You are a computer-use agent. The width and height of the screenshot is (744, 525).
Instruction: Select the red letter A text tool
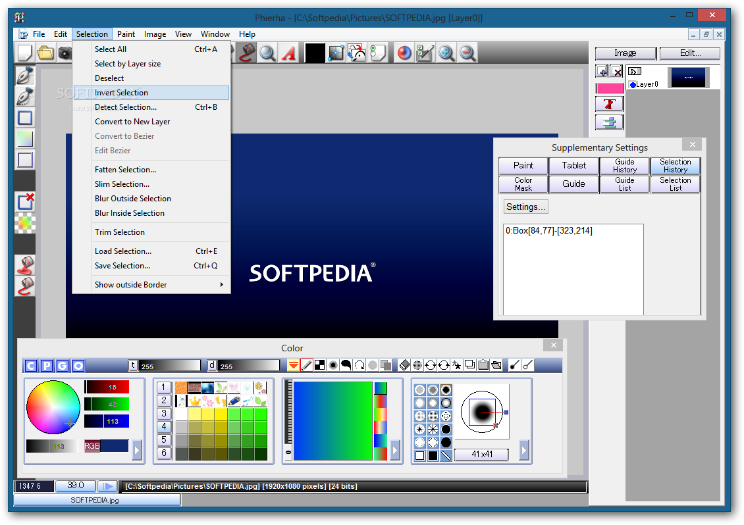coord(288,53)
